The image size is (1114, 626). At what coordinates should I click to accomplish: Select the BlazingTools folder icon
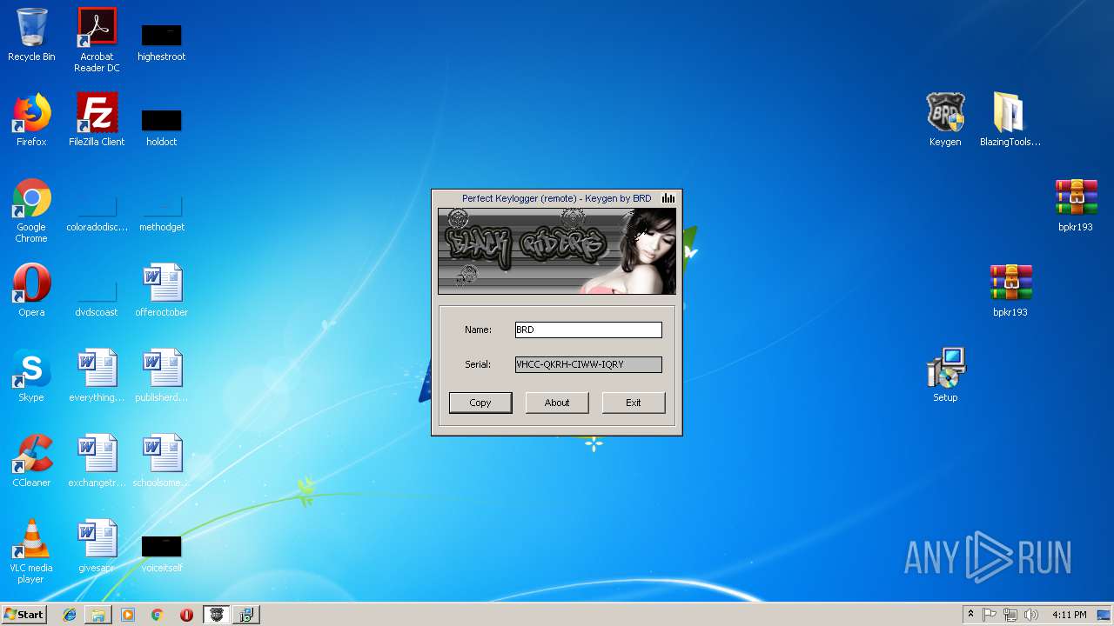click(1010, 120)
